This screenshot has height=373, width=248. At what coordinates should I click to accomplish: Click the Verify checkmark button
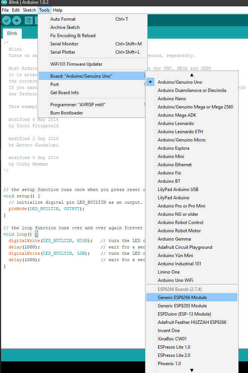click(6, 21)
